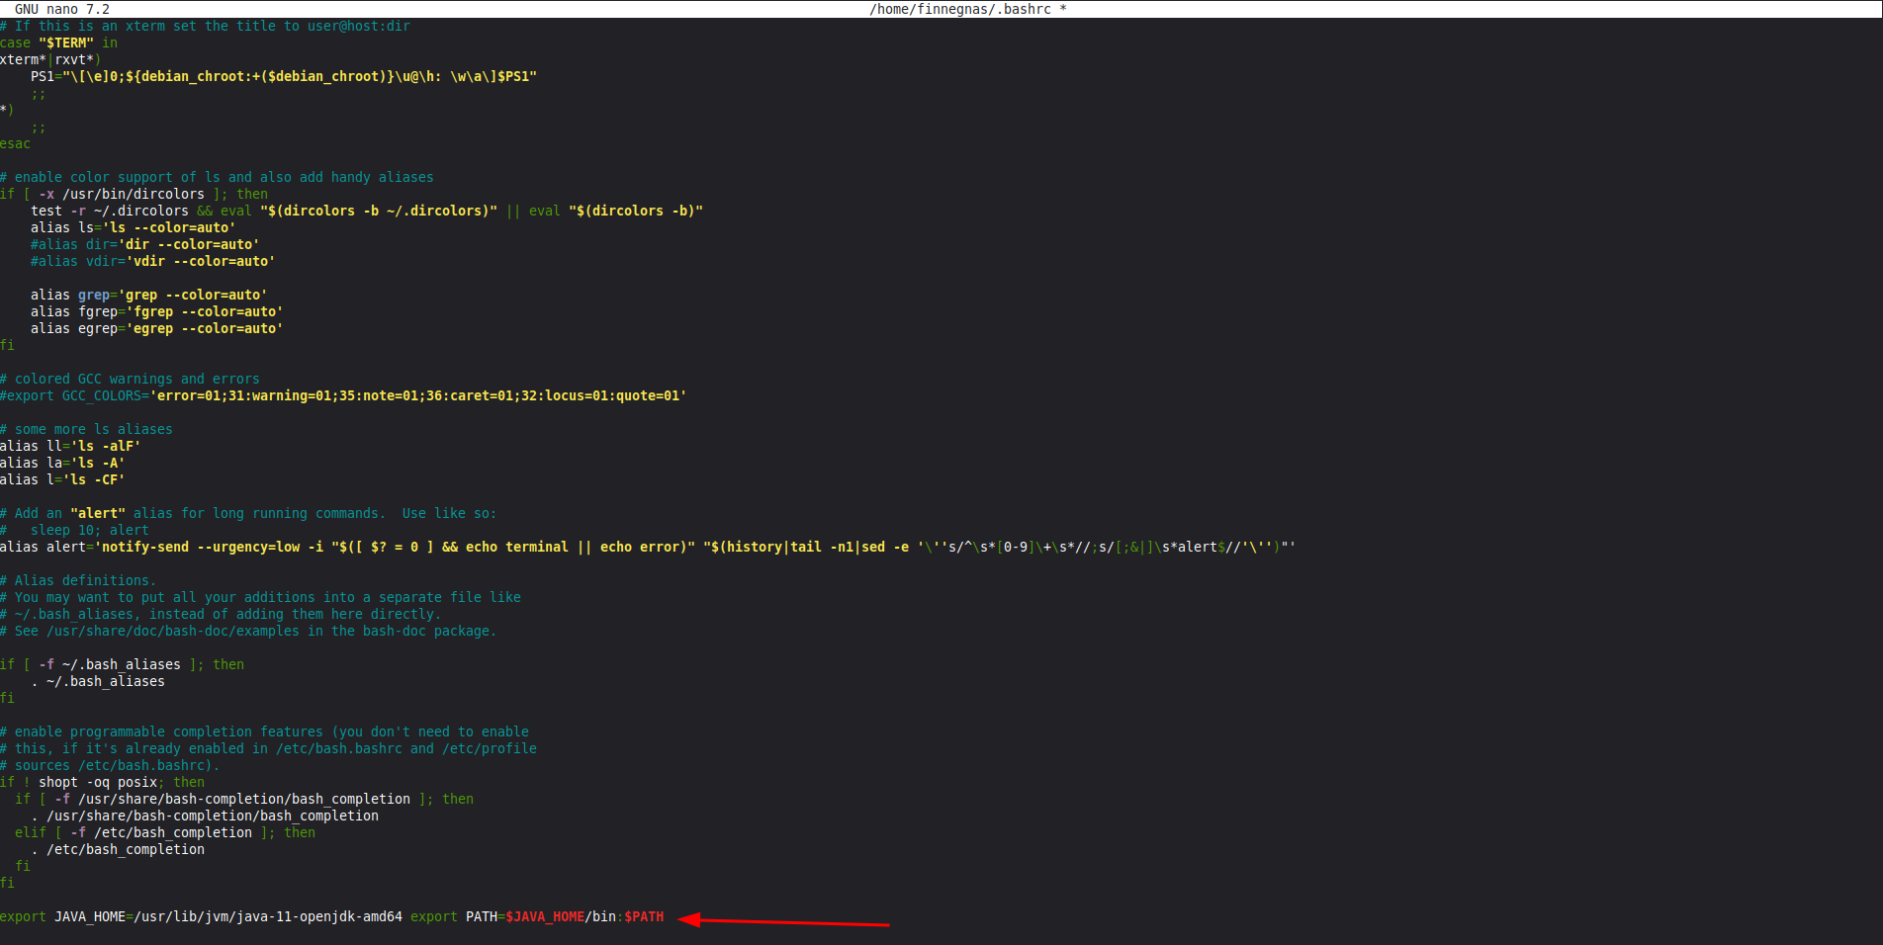Place cursor on case "$TERM" in line
The width and height of the screenshot is (1883, 945).
click(58, 43)
